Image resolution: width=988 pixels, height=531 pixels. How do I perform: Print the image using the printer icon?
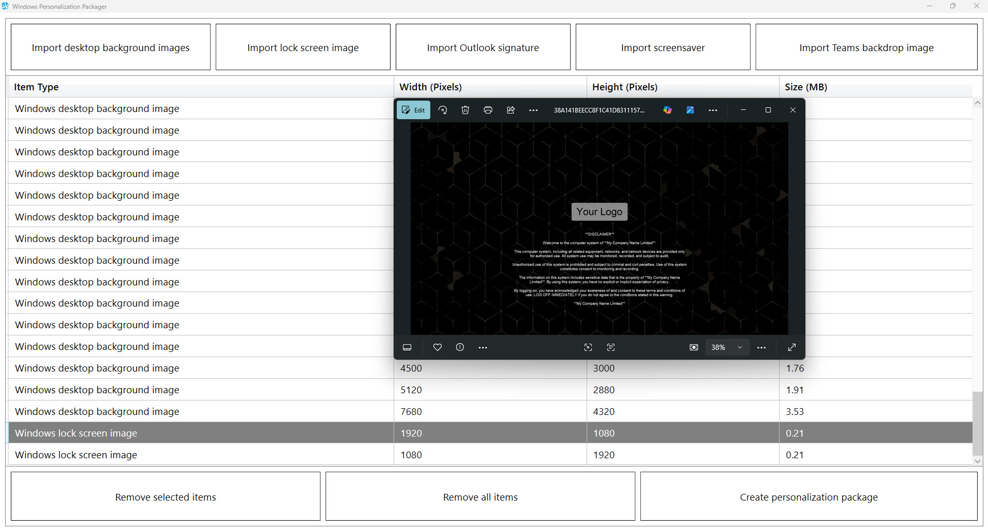[488, 110]
